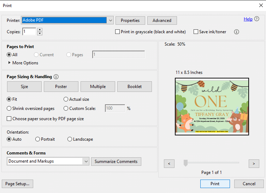The image size is (266, 193).
Task: Go to the next preview page arrow
Action: 254,164
